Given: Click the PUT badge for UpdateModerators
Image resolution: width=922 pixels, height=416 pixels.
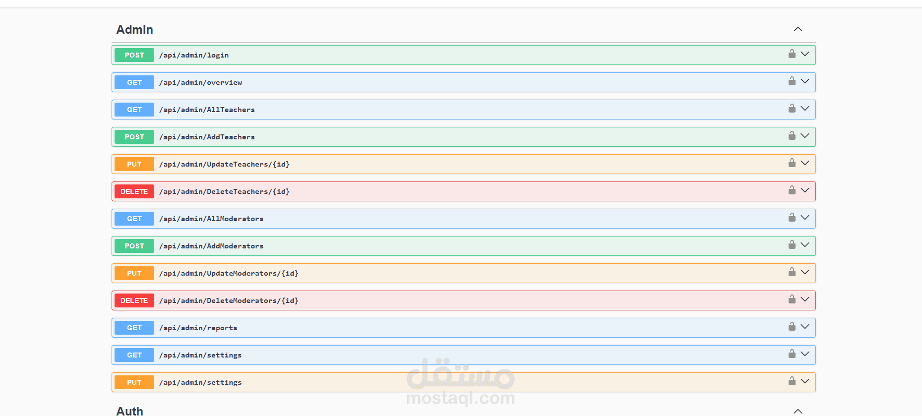Looking at the screenshot, I should click(x=134, y=273).
